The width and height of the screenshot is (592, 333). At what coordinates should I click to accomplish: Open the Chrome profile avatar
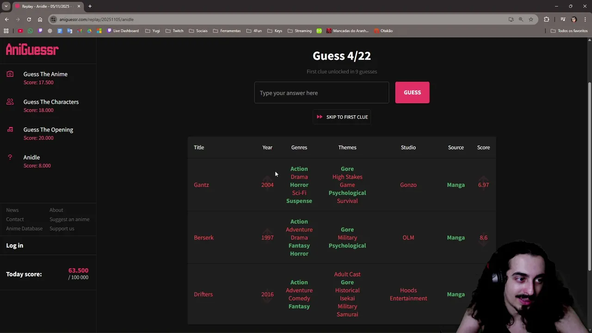(x=574, y=19)
